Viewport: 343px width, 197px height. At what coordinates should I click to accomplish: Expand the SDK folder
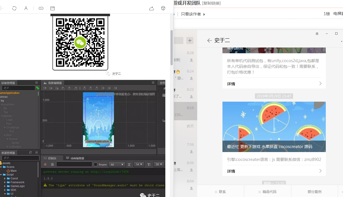coord(5,190)
